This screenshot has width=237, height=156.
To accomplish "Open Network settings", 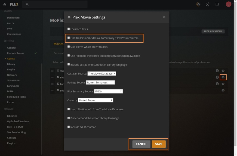I will [x=12, y=75].
